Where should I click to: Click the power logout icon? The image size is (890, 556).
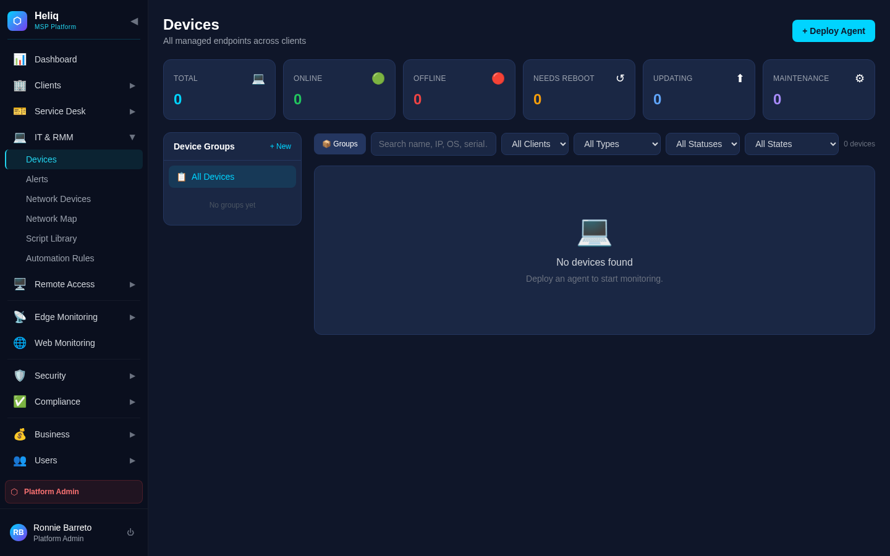[x=130, y=533]
